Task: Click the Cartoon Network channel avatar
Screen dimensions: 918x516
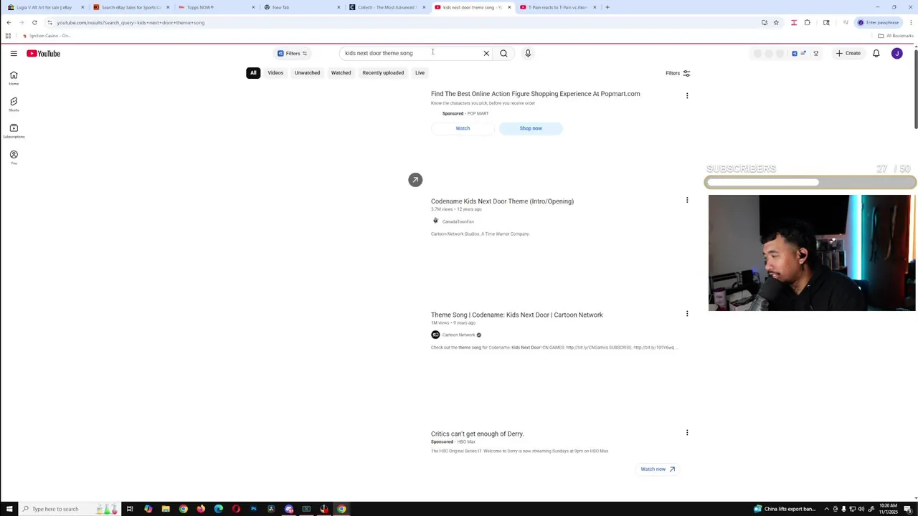Action: [435, 335]
